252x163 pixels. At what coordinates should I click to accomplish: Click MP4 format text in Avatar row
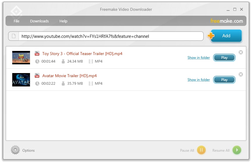click(x=98, y=84)
